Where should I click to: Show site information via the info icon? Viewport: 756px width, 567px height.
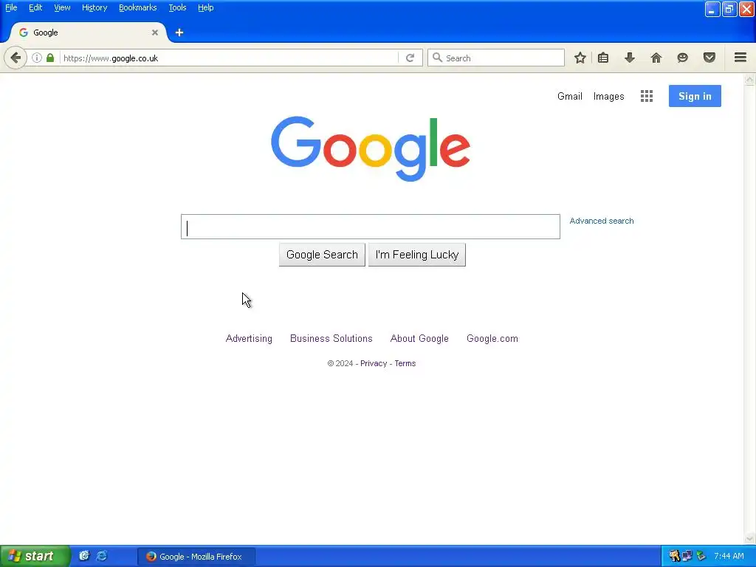pos(37,58)
